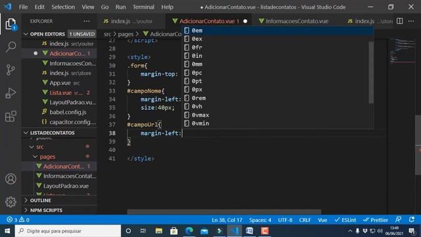Open the Help menu
421x237 pixels.
point(167,7)
